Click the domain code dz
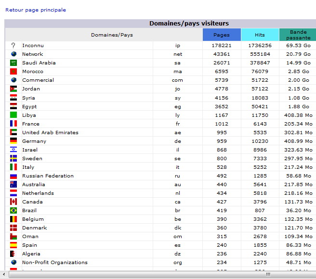Viewport: 316px width, 279px height. pos(178,254)
